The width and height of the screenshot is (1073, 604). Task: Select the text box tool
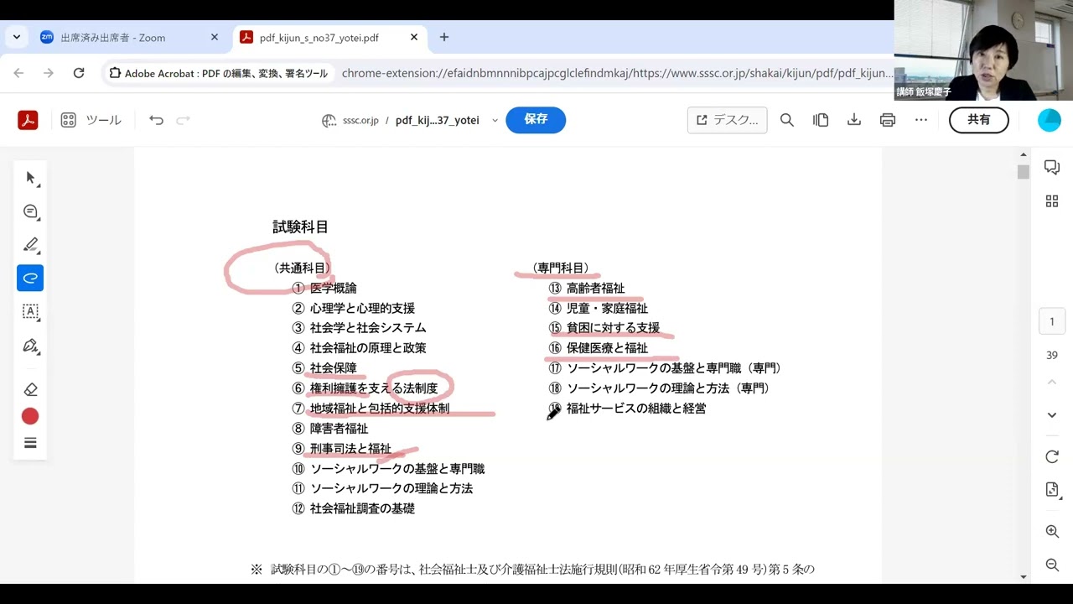pyautogui.click(x=31, y=312)
